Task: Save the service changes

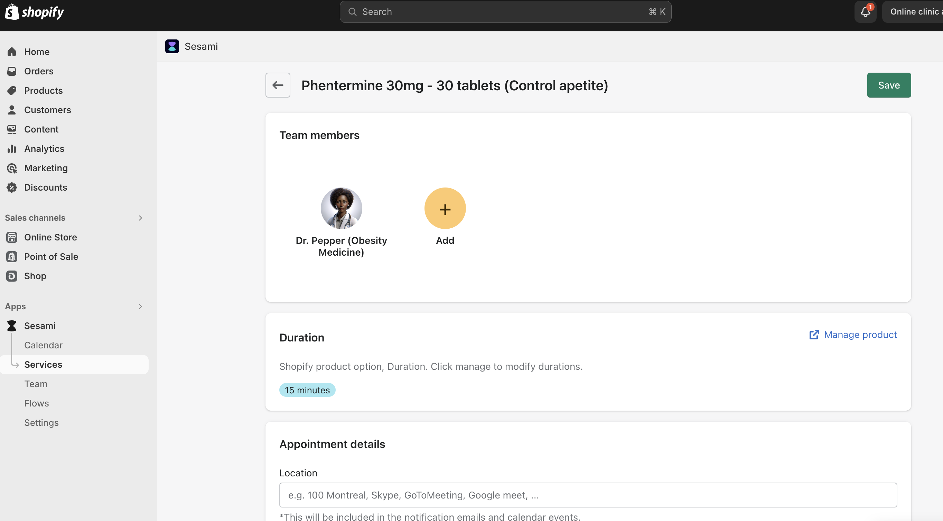Action: [888, 85]
